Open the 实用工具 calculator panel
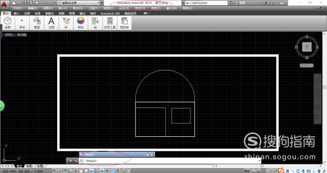This screenshot has width=327, height=173. click(x=110, y=23)
